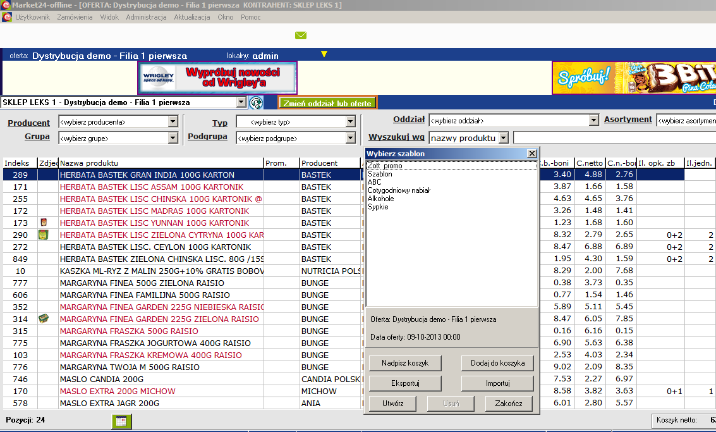Expand the wybierz grupe dropdown
This screenshot has height=432, width=716.
coord(173,138)
